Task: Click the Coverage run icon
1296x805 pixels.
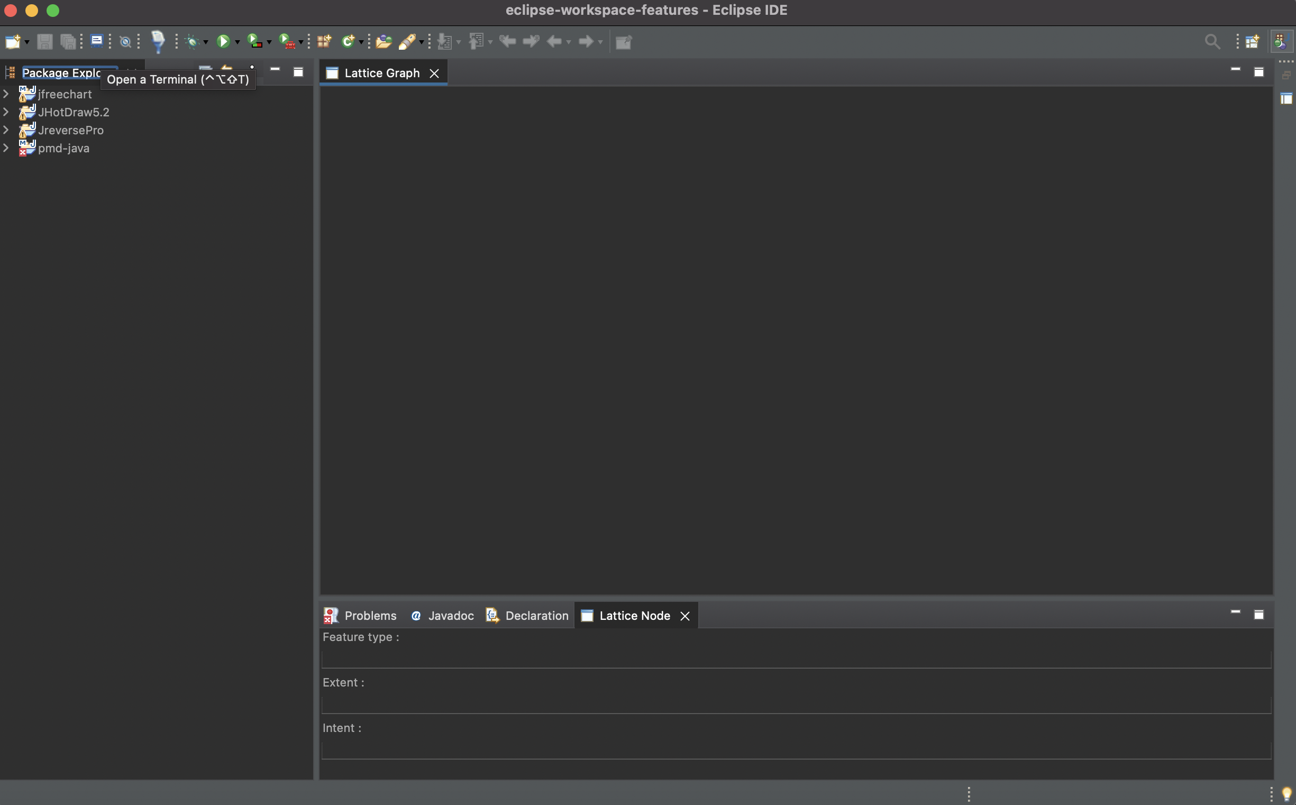Action: click(255, 42)
